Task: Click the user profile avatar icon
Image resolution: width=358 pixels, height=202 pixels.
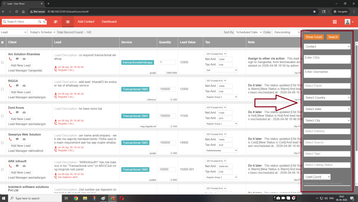Action: 347,22
